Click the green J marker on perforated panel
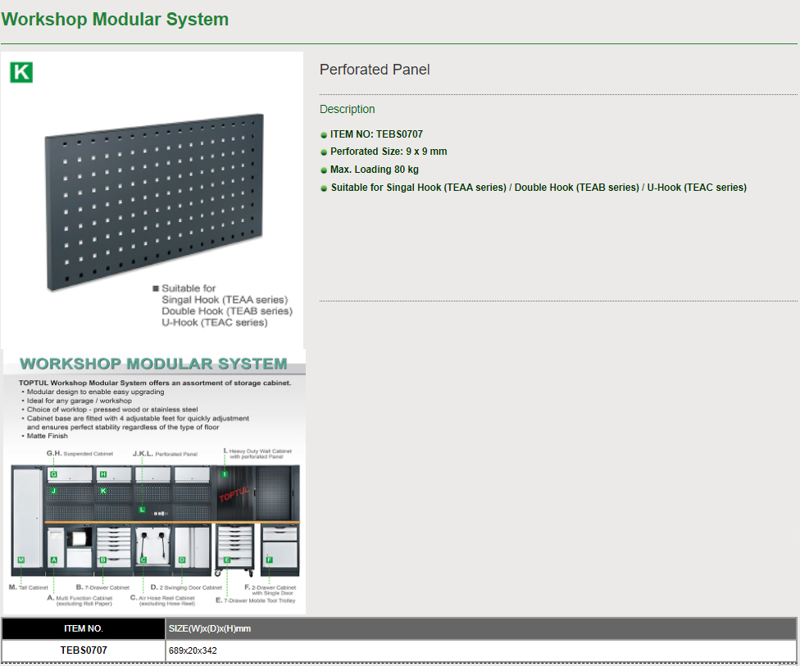This screenshot has height=666, width=800. pyautogui.click(x=53, y=491)
